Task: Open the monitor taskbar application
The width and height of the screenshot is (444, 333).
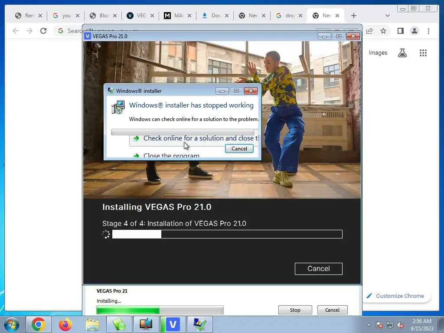Action: (x=146, y=324)
